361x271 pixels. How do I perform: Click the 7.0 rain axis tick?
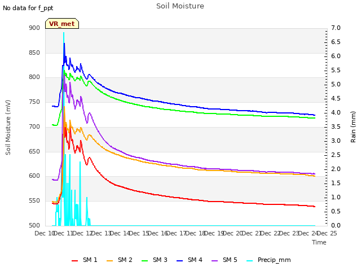coord(336,28)
